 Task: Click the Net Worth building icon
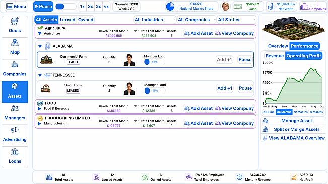[271, 7]
